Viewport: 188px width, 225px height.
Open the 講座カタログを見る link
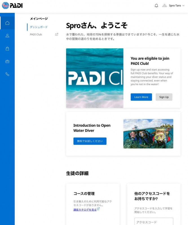[x=85, y=210]
